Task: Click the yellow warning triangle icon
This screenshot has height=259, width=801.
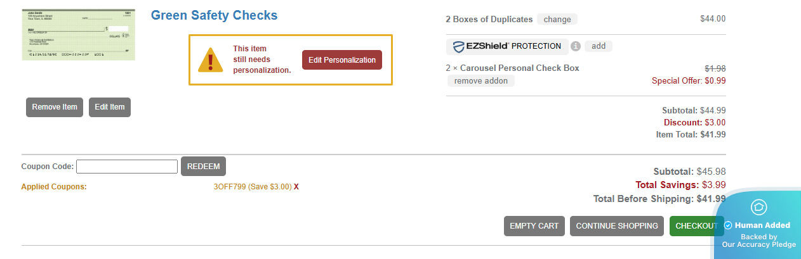Action: pyautogui.click(x=210, y=60)
